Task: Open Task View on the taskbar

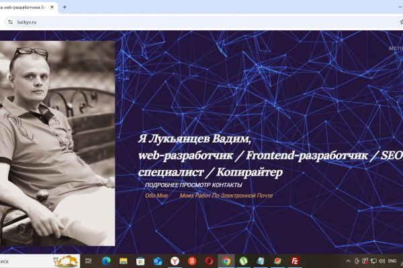Action: [x=89, y=261]
